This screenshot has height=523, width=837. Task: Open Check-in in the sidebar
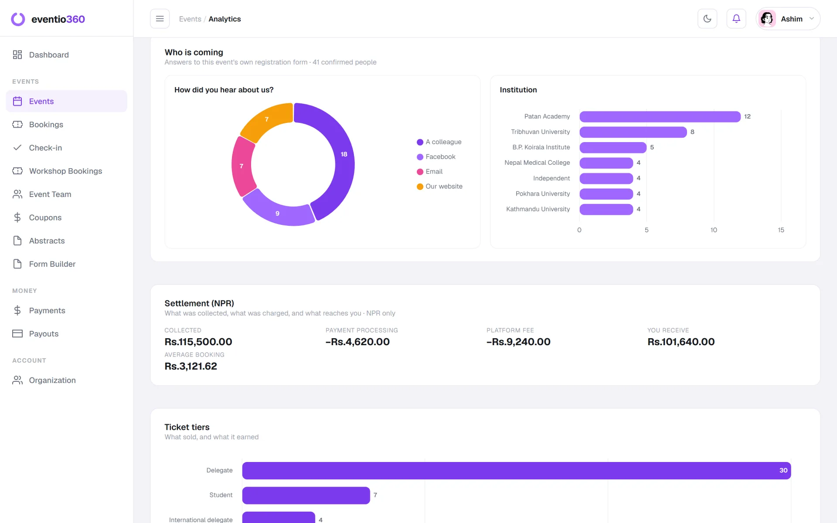tap(66, 148)
